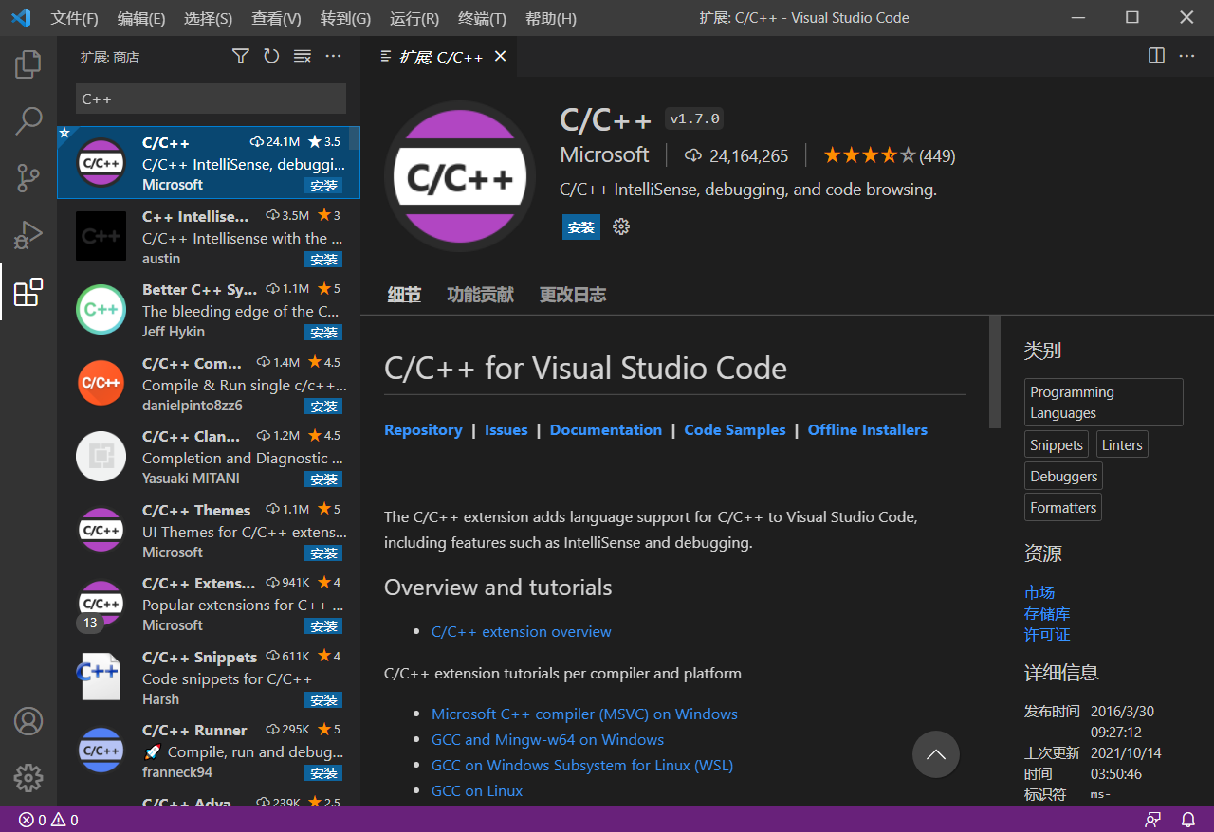Switch to the 功能贡献 tab
The image size is (1214, 832).
(480, 295)
